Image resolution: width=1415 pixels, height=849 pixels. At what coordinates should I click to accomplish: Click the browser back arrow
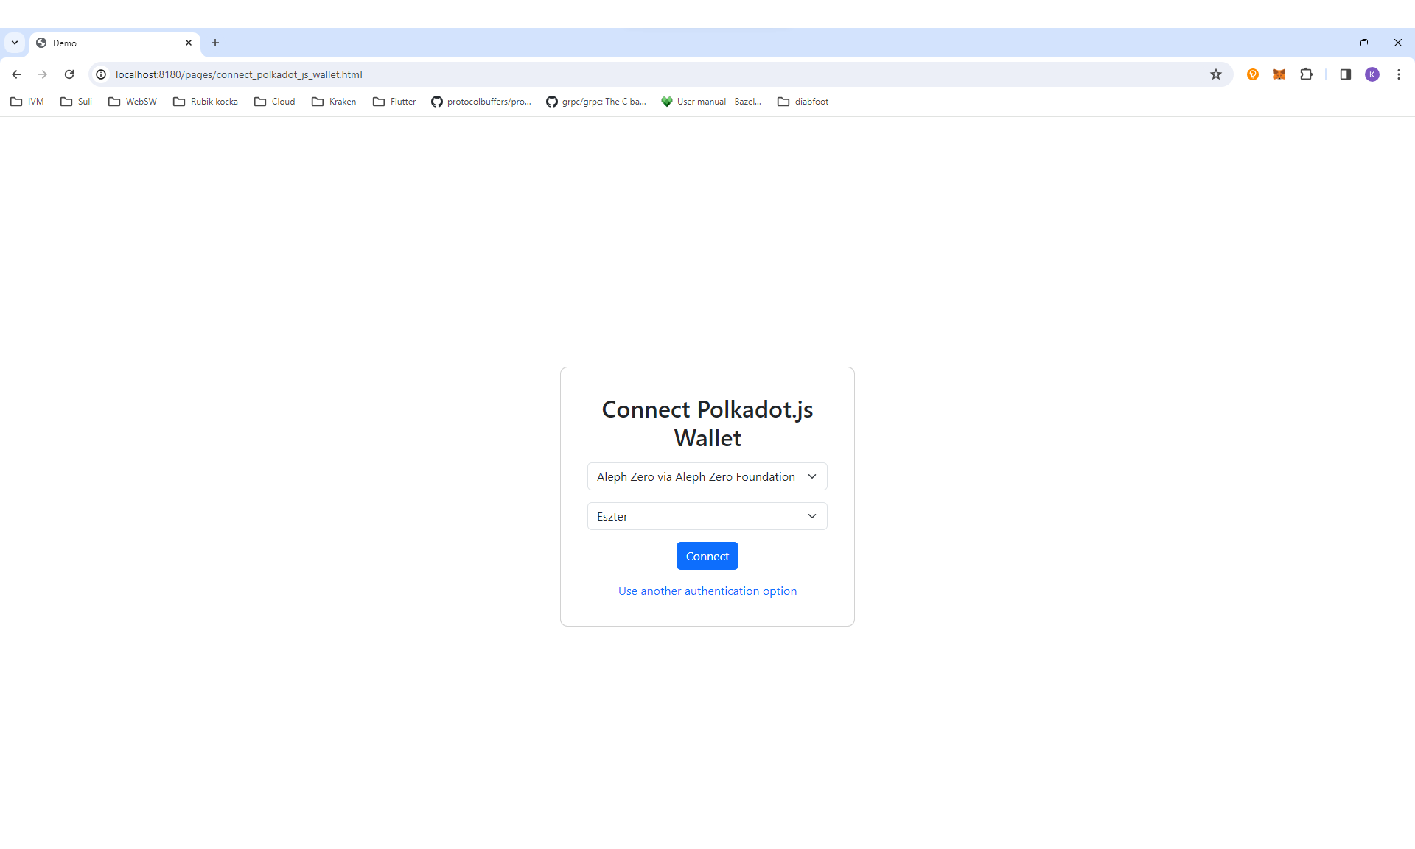pos(16,74)
